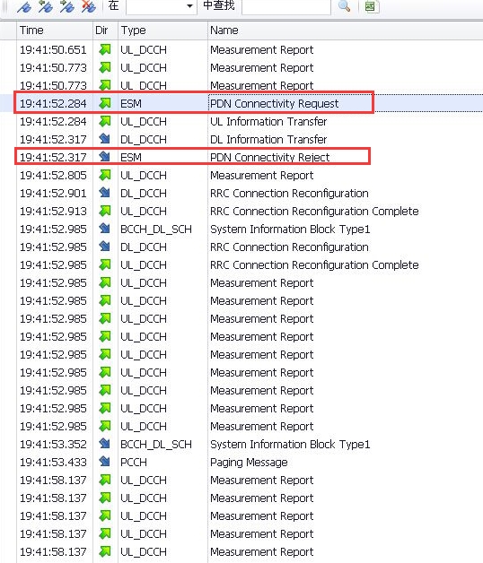
Task: Click the previous bookmark flag icon
Action: click(x=46, y=7)
